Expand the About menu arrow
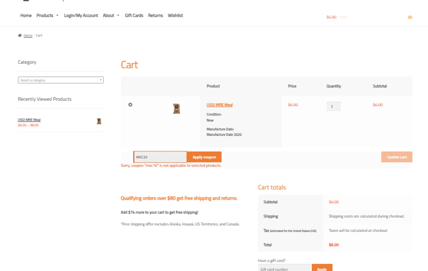Screen dimensions: 428x271 click(x=118, y=15)
